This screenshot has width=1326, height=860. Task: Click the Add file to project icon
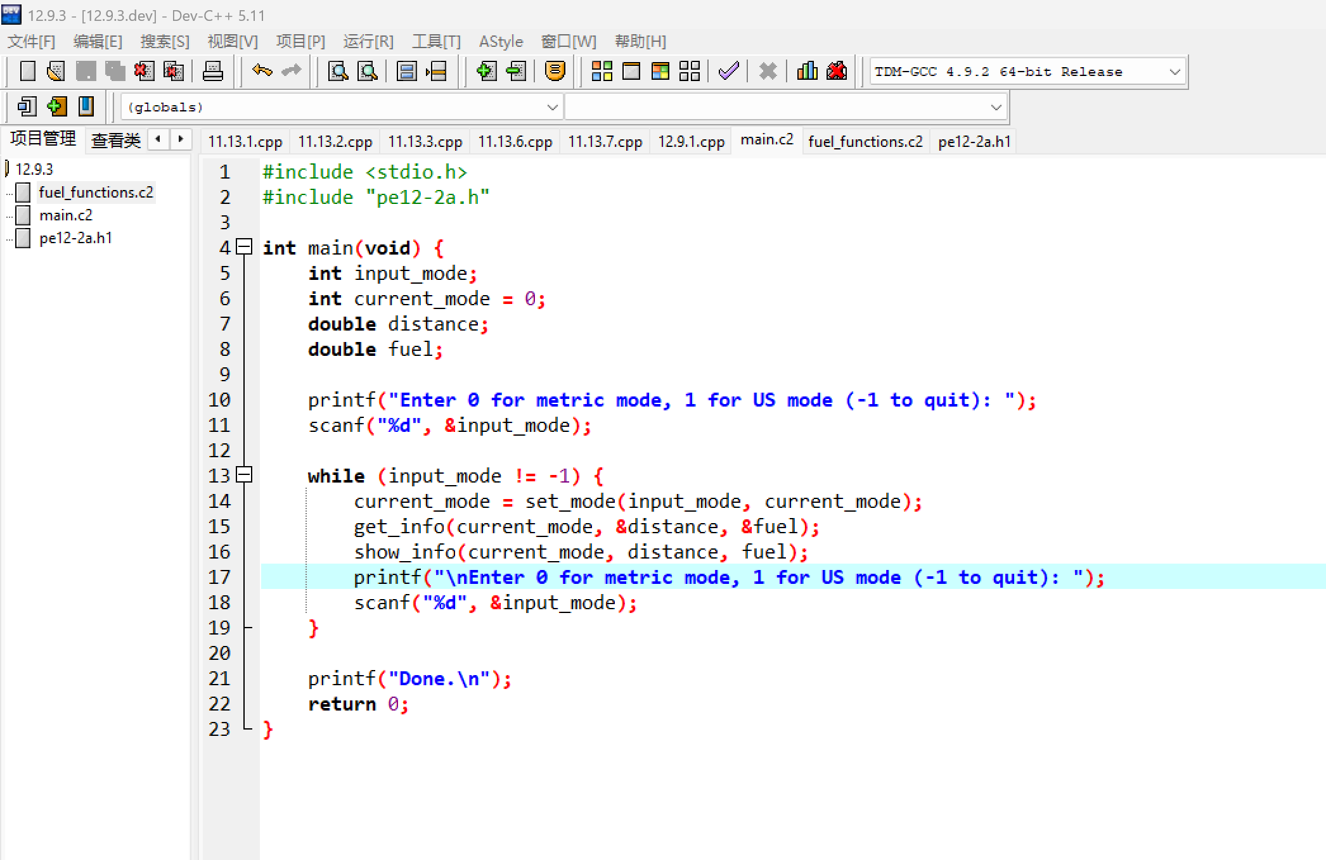click(486, 71)
